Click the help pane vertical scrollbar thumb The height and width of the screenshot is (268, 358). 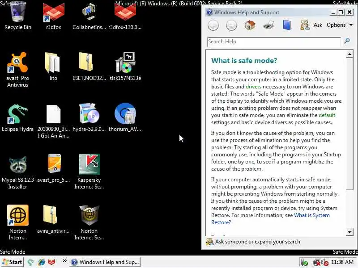(x=349, y=124)
